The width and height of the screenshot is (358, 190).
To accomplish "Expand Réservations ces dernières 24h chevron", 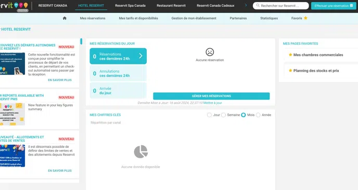I will tap(140, 56).
